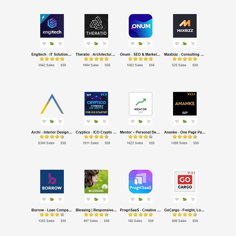Add Ananke WP theme to cart
The height and width of the screenshot is (236, 236).
[x=193, y=122]
